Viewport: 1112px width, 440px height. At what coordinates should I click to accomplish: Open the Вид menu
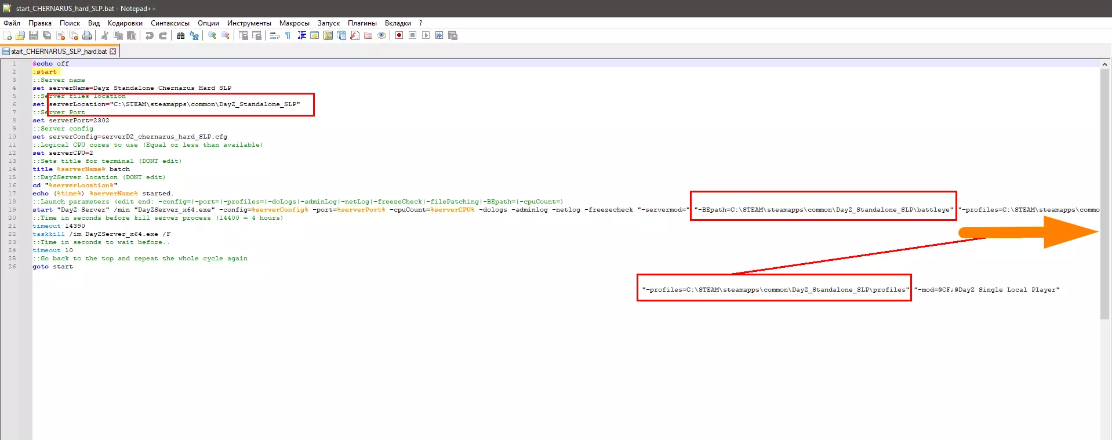(x=94, y=23)
